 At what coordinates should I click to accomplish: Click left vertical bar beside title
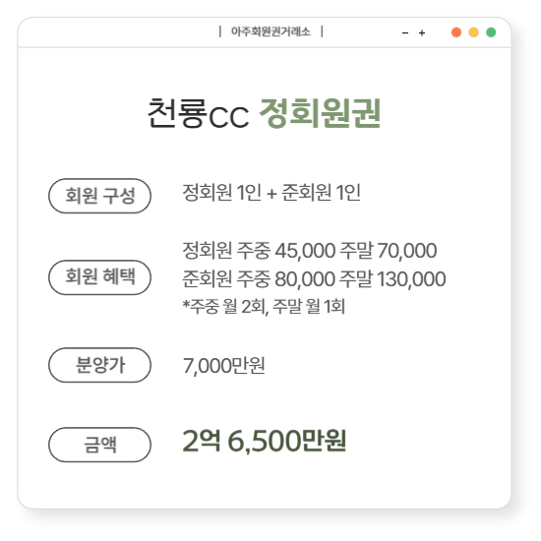[x=220, y=31]
